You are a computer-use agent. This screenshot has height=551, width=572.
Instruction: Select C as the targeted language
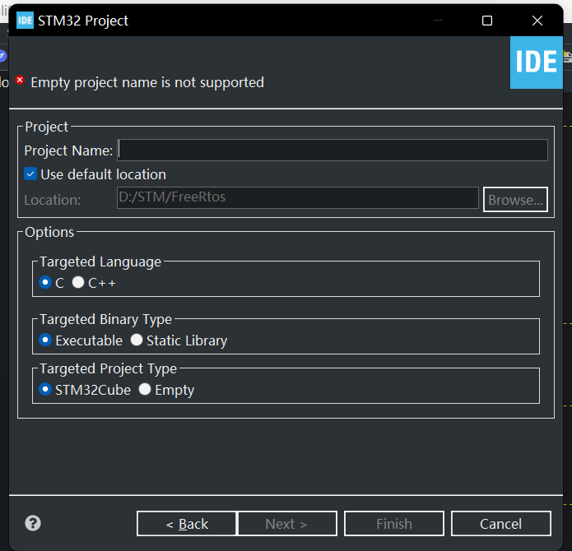(x=46, y=282)
